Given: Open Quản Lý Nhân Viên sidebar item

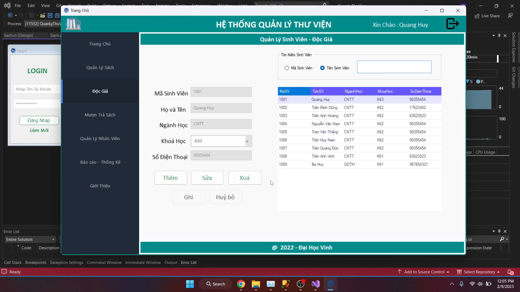Looking at the screenshot, I should [100, 138].
